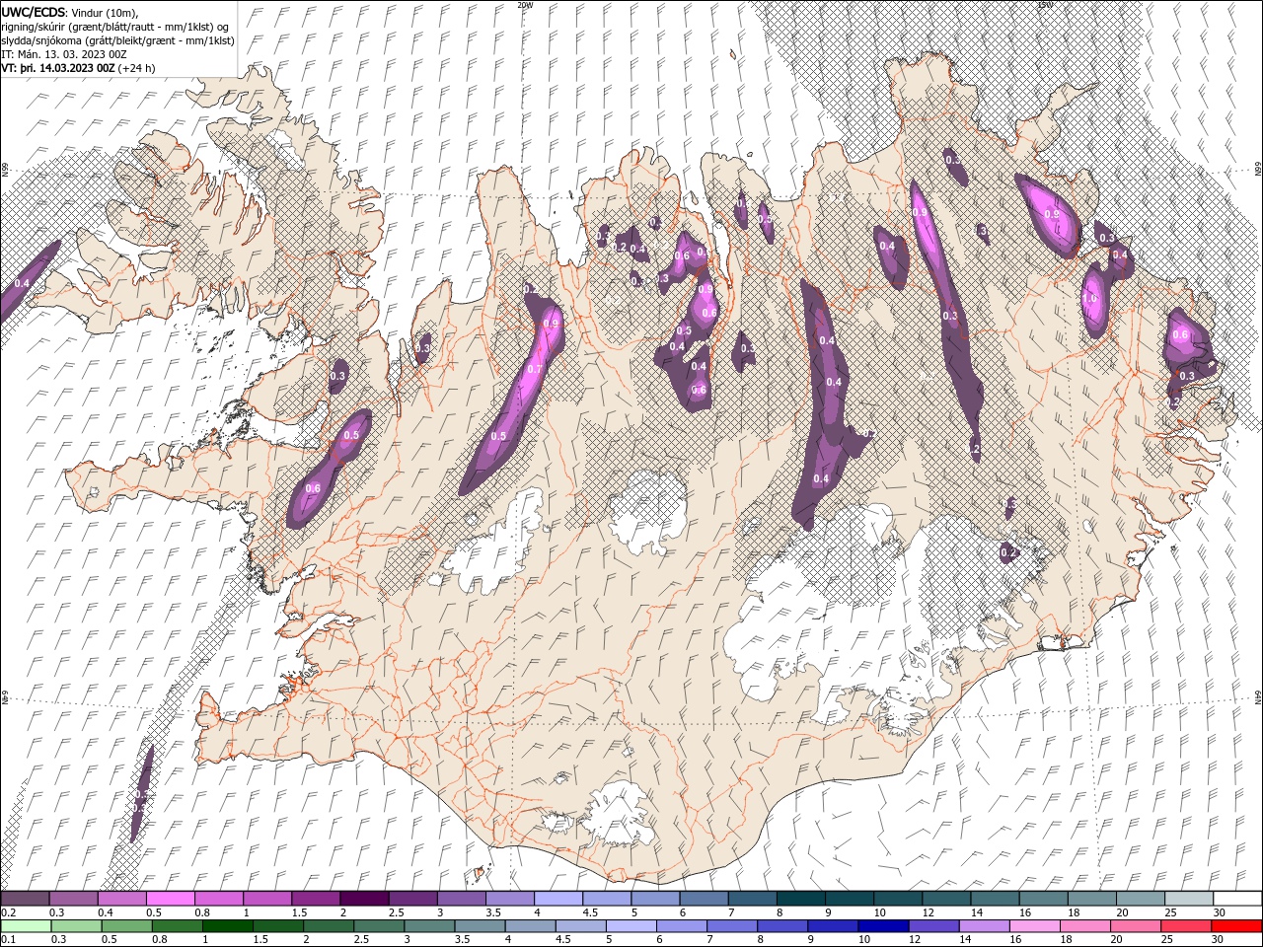This screenshot has width=1263, height=947.
Task: Click the valid time 'VT: þri. 14.03.2023 00Z'
Action: pos(59,68)
